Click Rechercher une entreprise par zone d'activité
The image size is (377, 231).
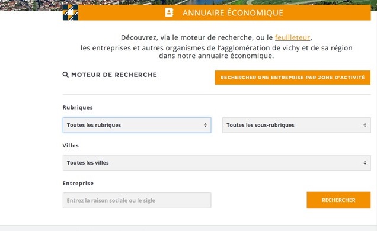(x=293, y=78)
